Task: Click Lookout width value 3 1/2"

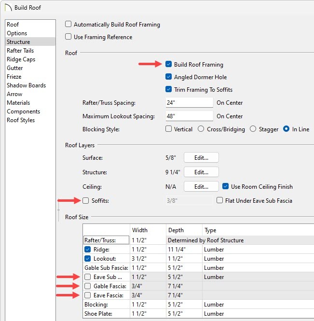Action: 148,259
